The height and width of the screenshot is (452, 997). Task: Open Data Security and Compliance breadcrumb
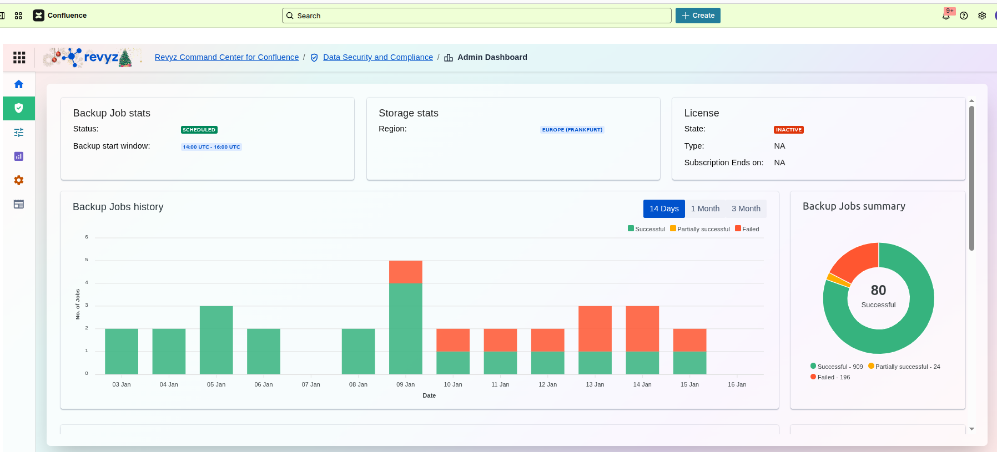pyautogui.click(x=377, y=57)
